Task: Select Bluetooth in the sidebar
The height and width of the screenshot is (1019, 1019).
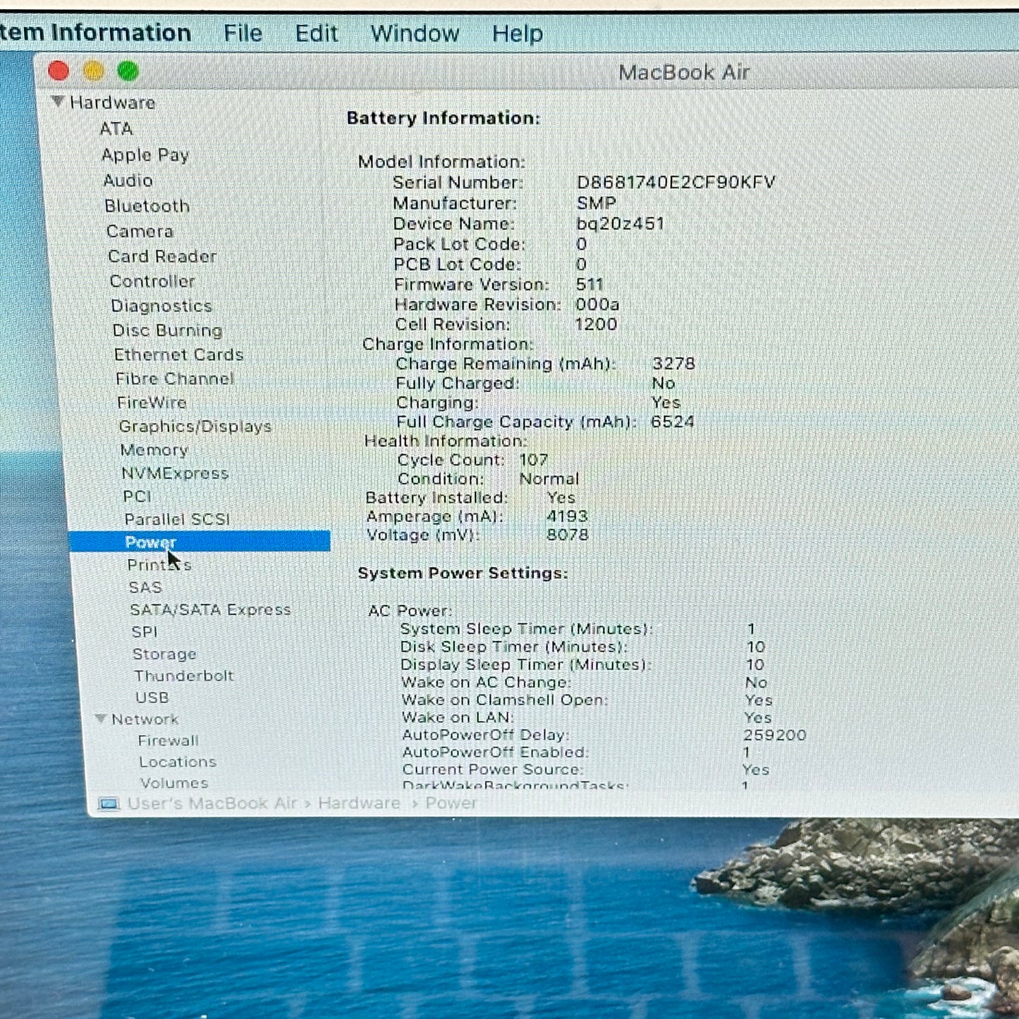Action: pyautogui.click(x=147, y=206)
